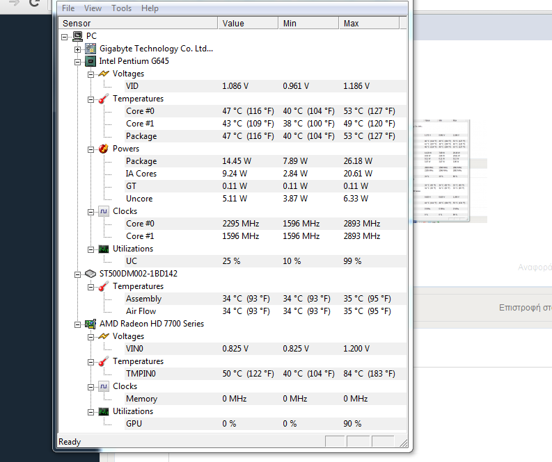Click the Sensor column header
The width and height of the screenshot is (552, 462).
coord(138,23)
